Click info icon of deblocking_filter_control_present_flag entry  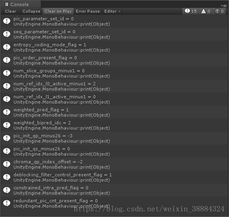[x=7, y=177]
